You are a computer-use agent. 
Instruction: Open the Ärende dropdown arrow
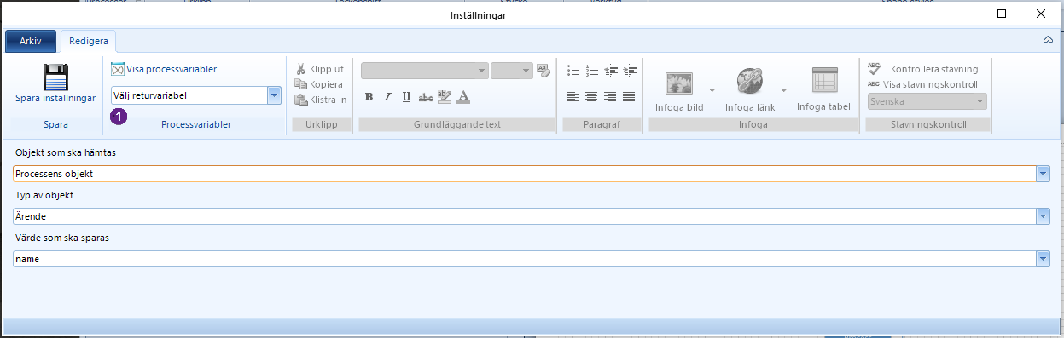[1043, 216]
